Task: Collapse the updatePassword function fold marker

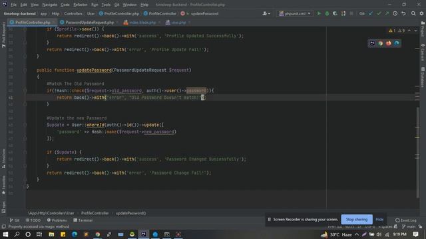Action: pos(25,70)
